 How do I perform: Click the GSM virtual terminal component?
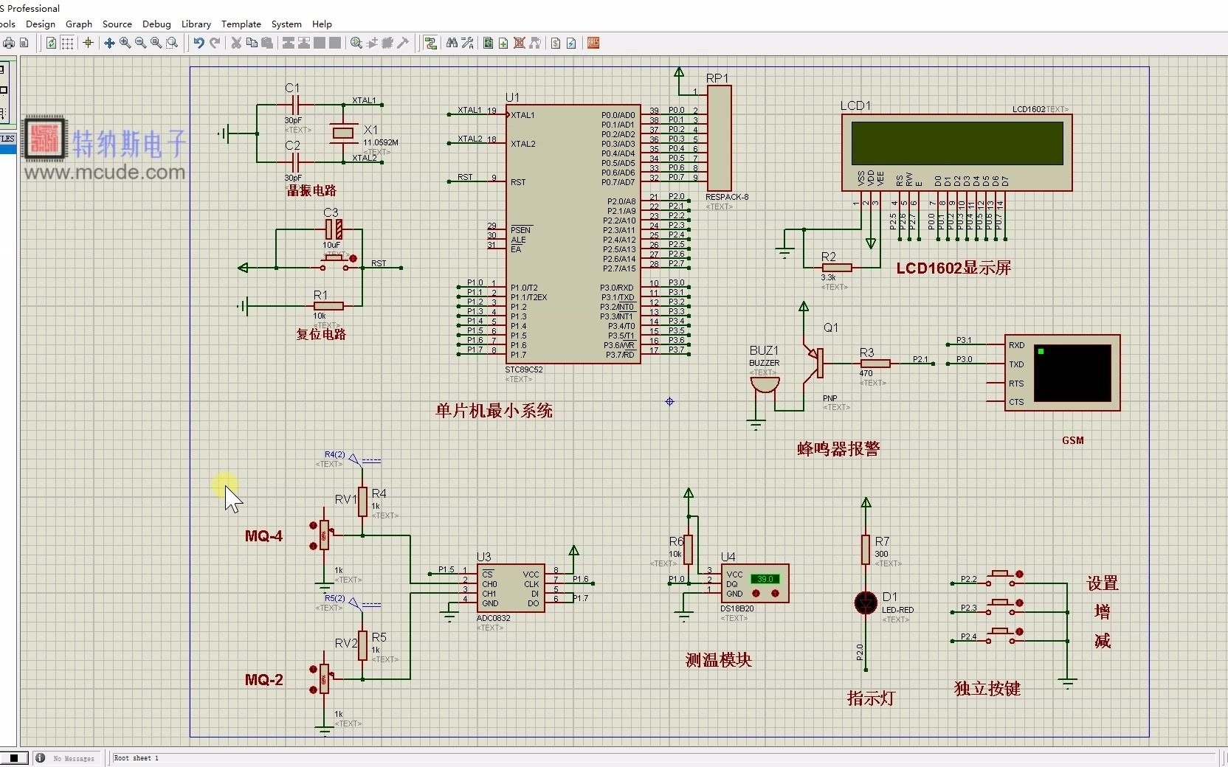point(1063,373)
